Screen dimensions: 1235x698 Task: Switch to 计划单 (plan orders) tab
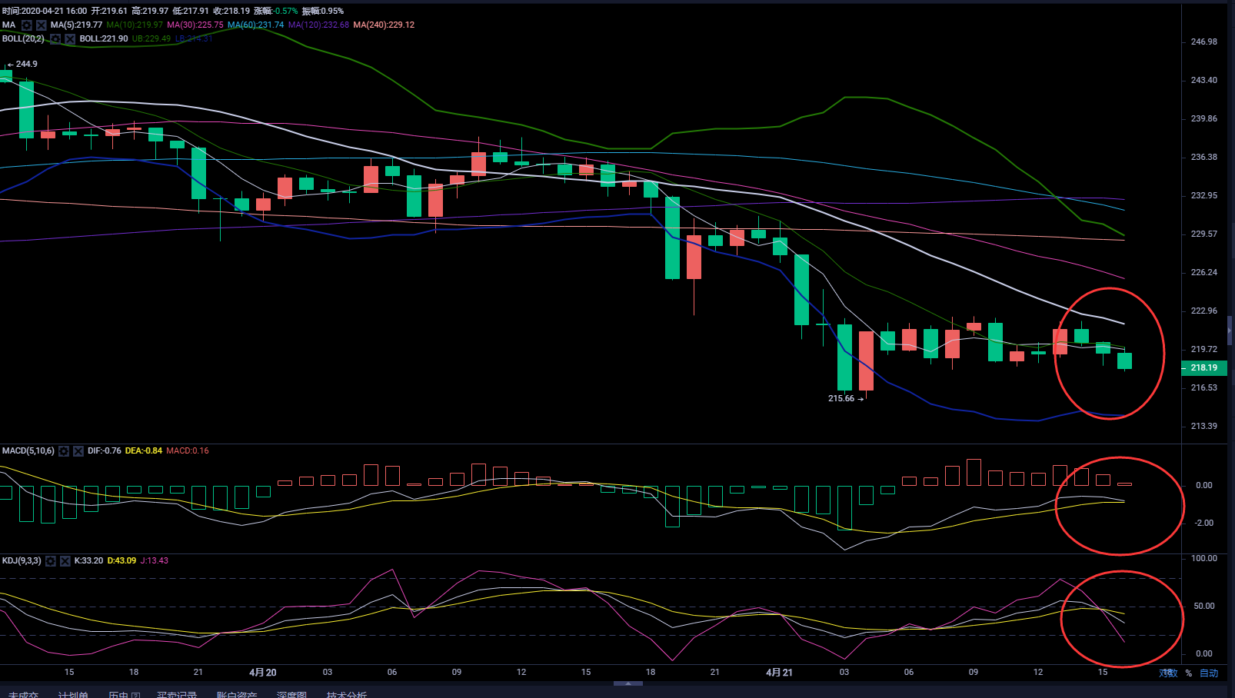click(x=73, y=694)
